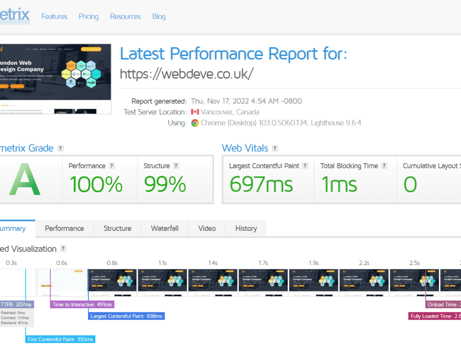
Task: View the History tab
Action: 246,229
